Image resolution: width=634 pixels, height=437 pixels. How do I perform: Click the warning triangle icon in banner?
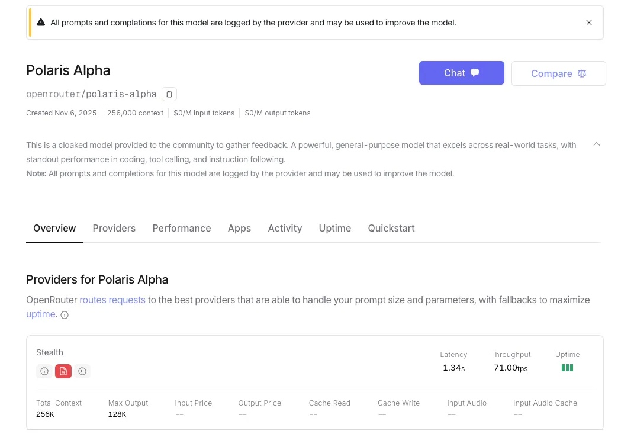click(41, 23)
